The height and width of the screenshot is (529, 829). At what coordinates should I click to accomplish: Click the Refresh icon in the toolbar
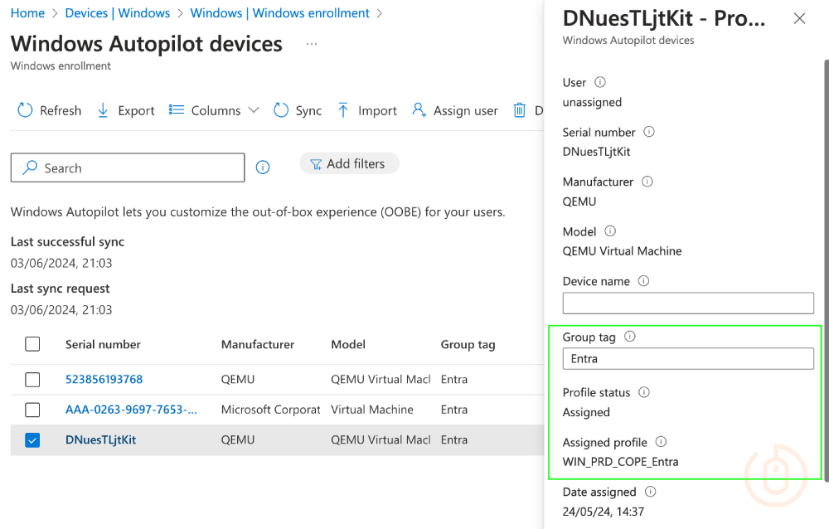pyautogui.click(x=26, y=109)
